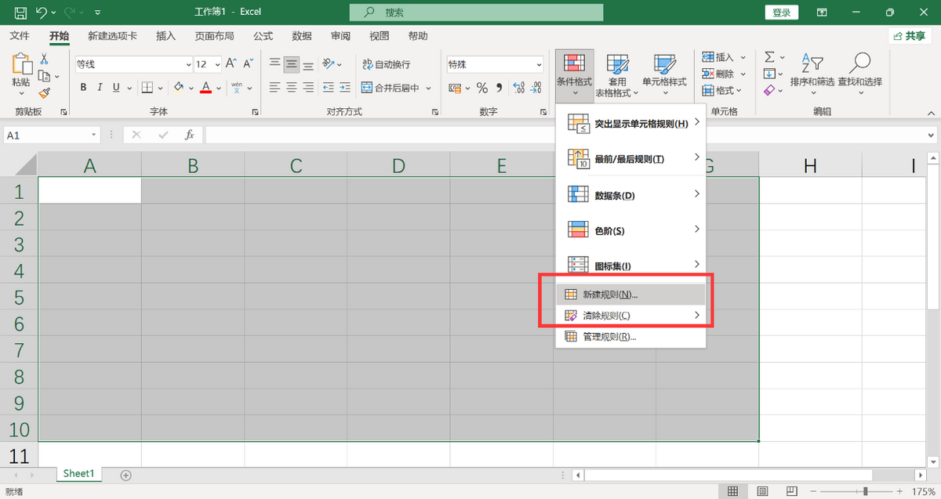The width and height of the screenshot is (941, 499).
Task: Click the 共享 share button
Action: (x=910, y=36)
